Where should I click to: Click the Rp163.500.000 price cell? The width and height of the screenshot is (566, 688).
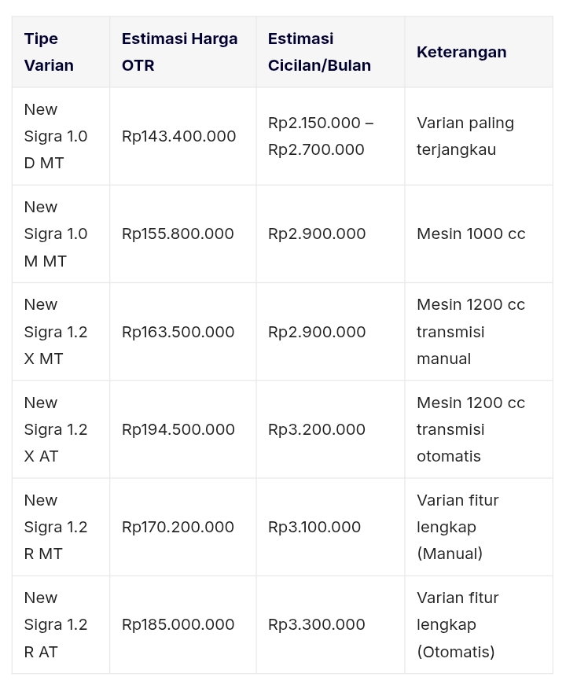point(178,332)
